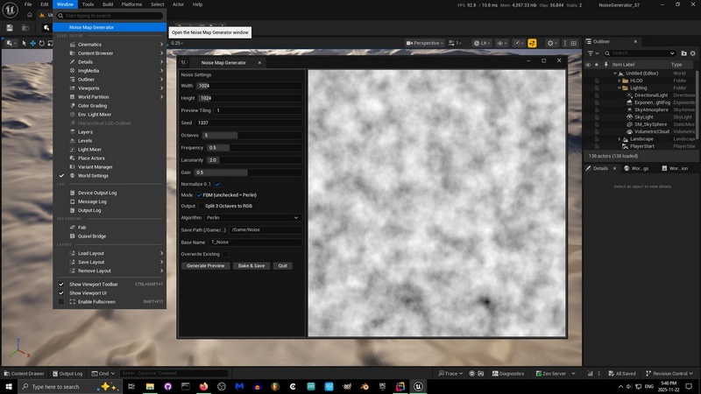Viewport: 701px width, 394px height.
Task: Click the viewport show flags eye icon
Action: point(501,43)
